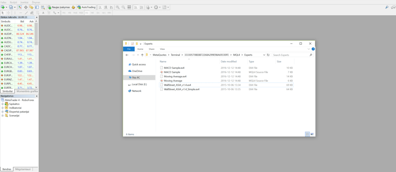This screenshot has height=172, width=396.
Task: Select the AUDJP symbol row
Action: pos(17,34)
